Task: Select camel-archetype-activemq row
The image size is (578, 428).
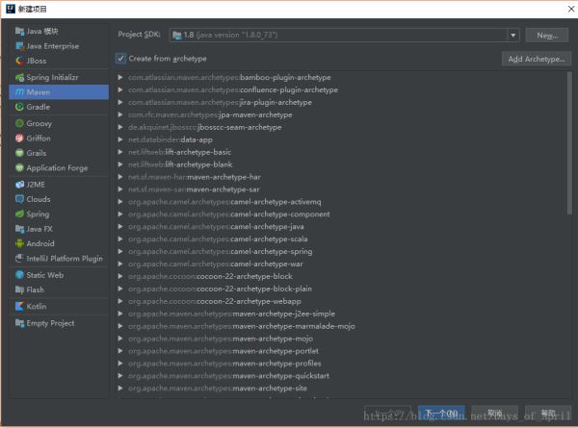Action: pos(341,202)
